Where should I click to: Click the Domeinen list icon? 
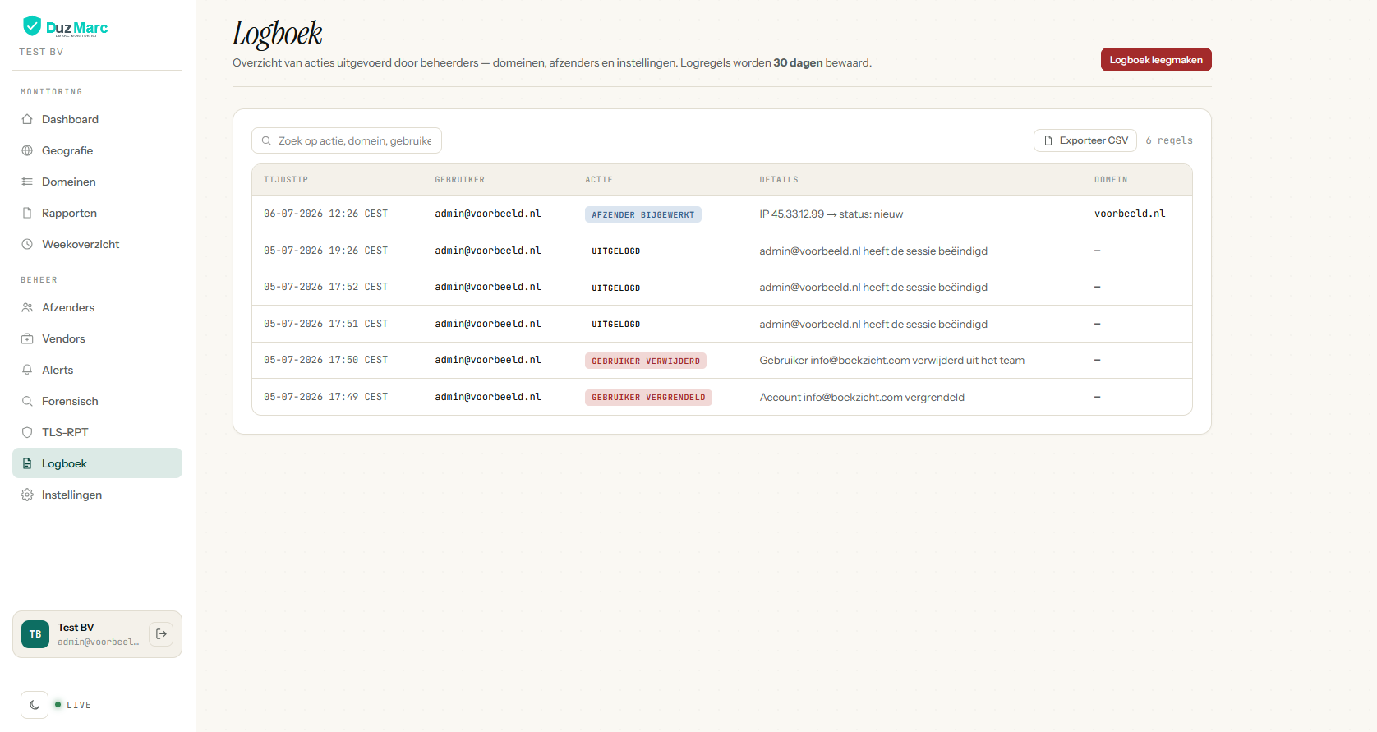[x=27, y=182]
